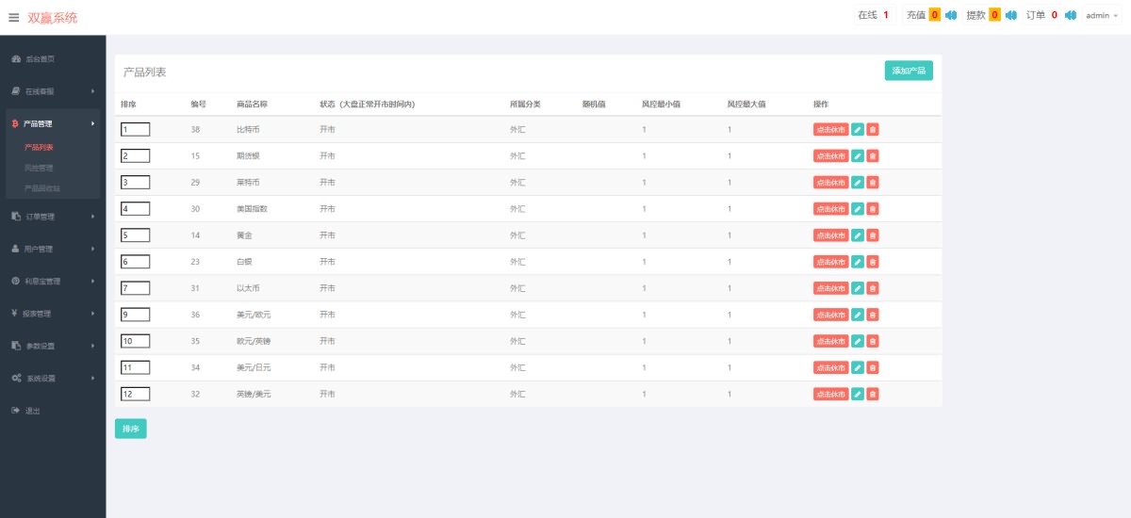Click the sound icon next to 订单
The image size is (1131, 518).
(x=1071, y=15)
